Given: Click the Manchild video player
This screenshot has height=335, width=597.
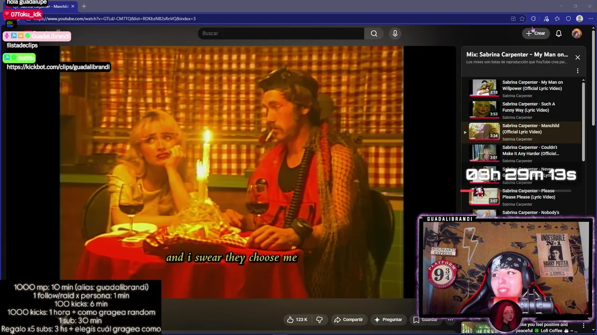Looking at the screenshot, I should pos(231,172).
